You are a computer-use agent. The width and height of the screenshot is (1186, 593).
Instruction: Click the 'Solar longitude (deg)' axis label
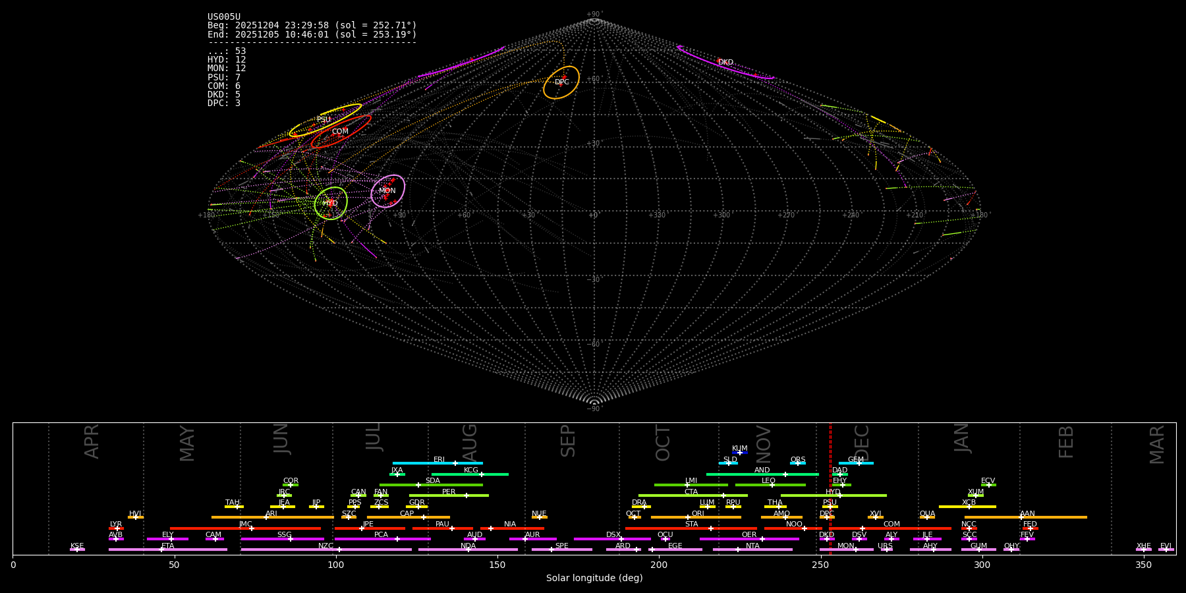pos(594,578)
